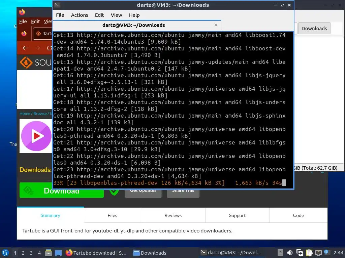Open Firefox's File menu
The height and width of the screenshot is (258, 345).
click(23, 21)
